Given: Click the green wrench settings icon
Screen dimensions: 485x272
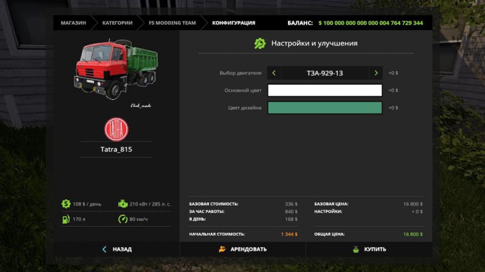Looking at the screenshot, I should coord(260,43).
